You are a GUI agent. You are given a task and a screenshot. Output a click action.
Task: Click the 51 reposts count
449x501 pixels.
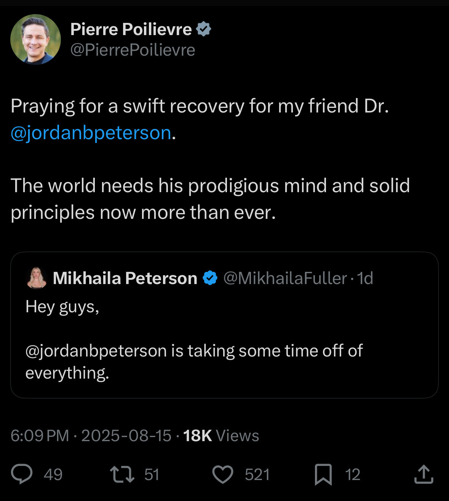[x=152, y=475]
